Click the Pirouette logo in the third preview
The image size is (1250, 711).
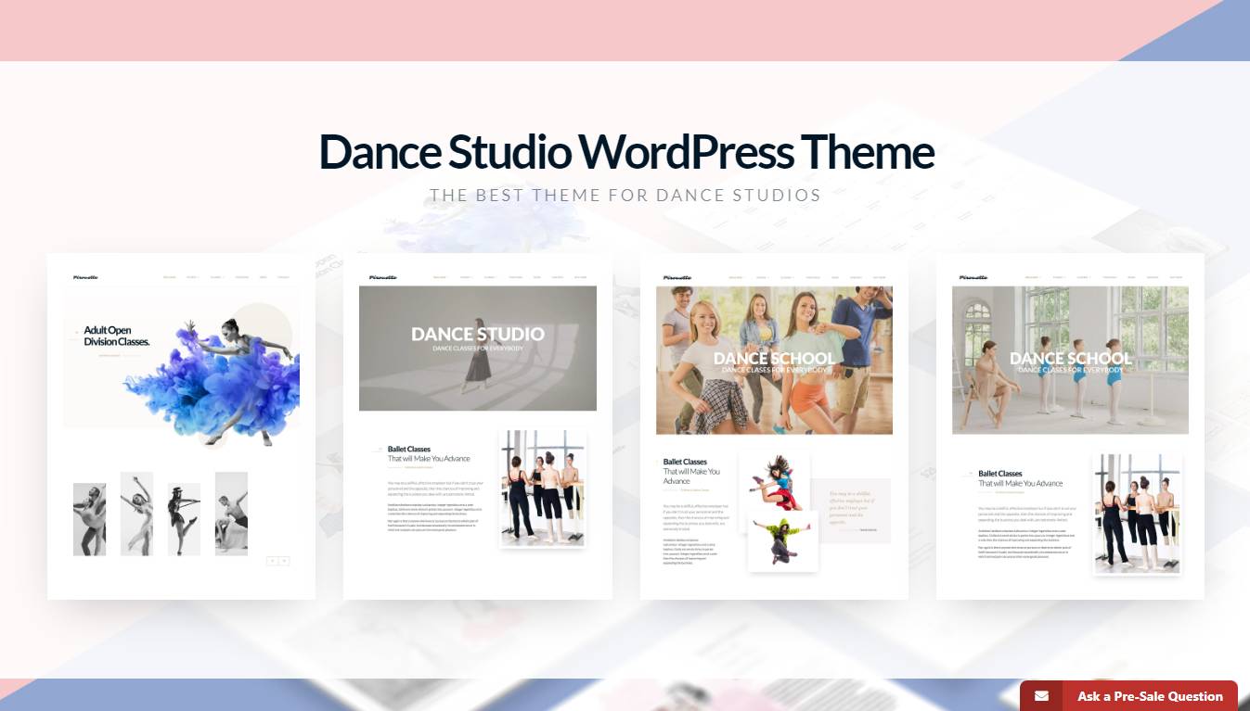(x=677, y=277)
